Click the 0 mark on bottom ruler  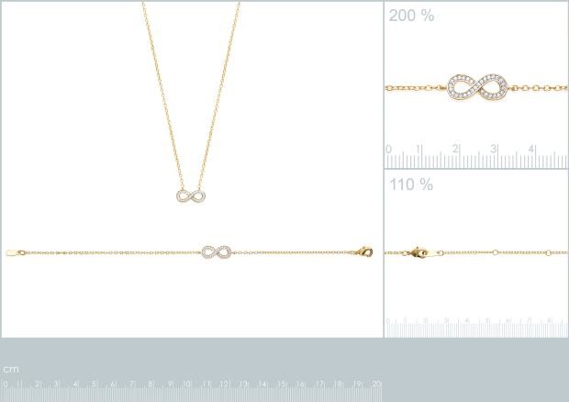6,384
